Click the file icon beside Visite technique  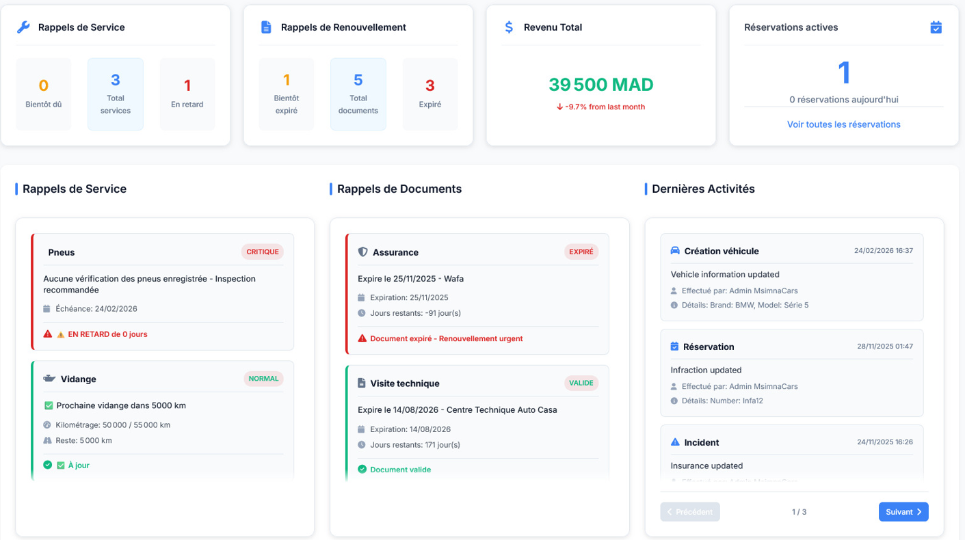pyautogui.click(x=362, y=383)
